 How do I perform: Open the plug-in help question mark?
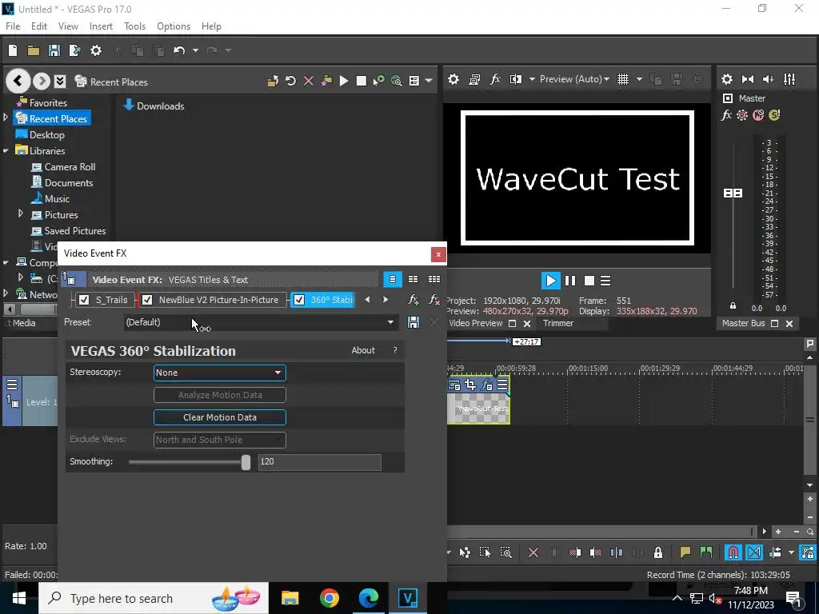395,350
